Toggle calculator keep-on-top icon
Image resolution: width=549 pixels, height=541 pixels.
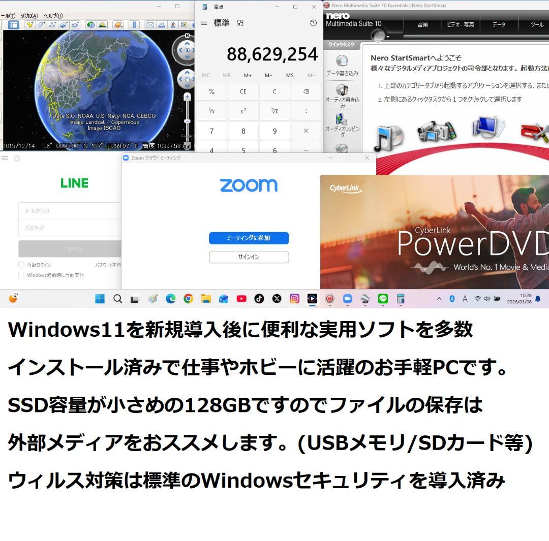pyautogui.click(x=240, y=23)
